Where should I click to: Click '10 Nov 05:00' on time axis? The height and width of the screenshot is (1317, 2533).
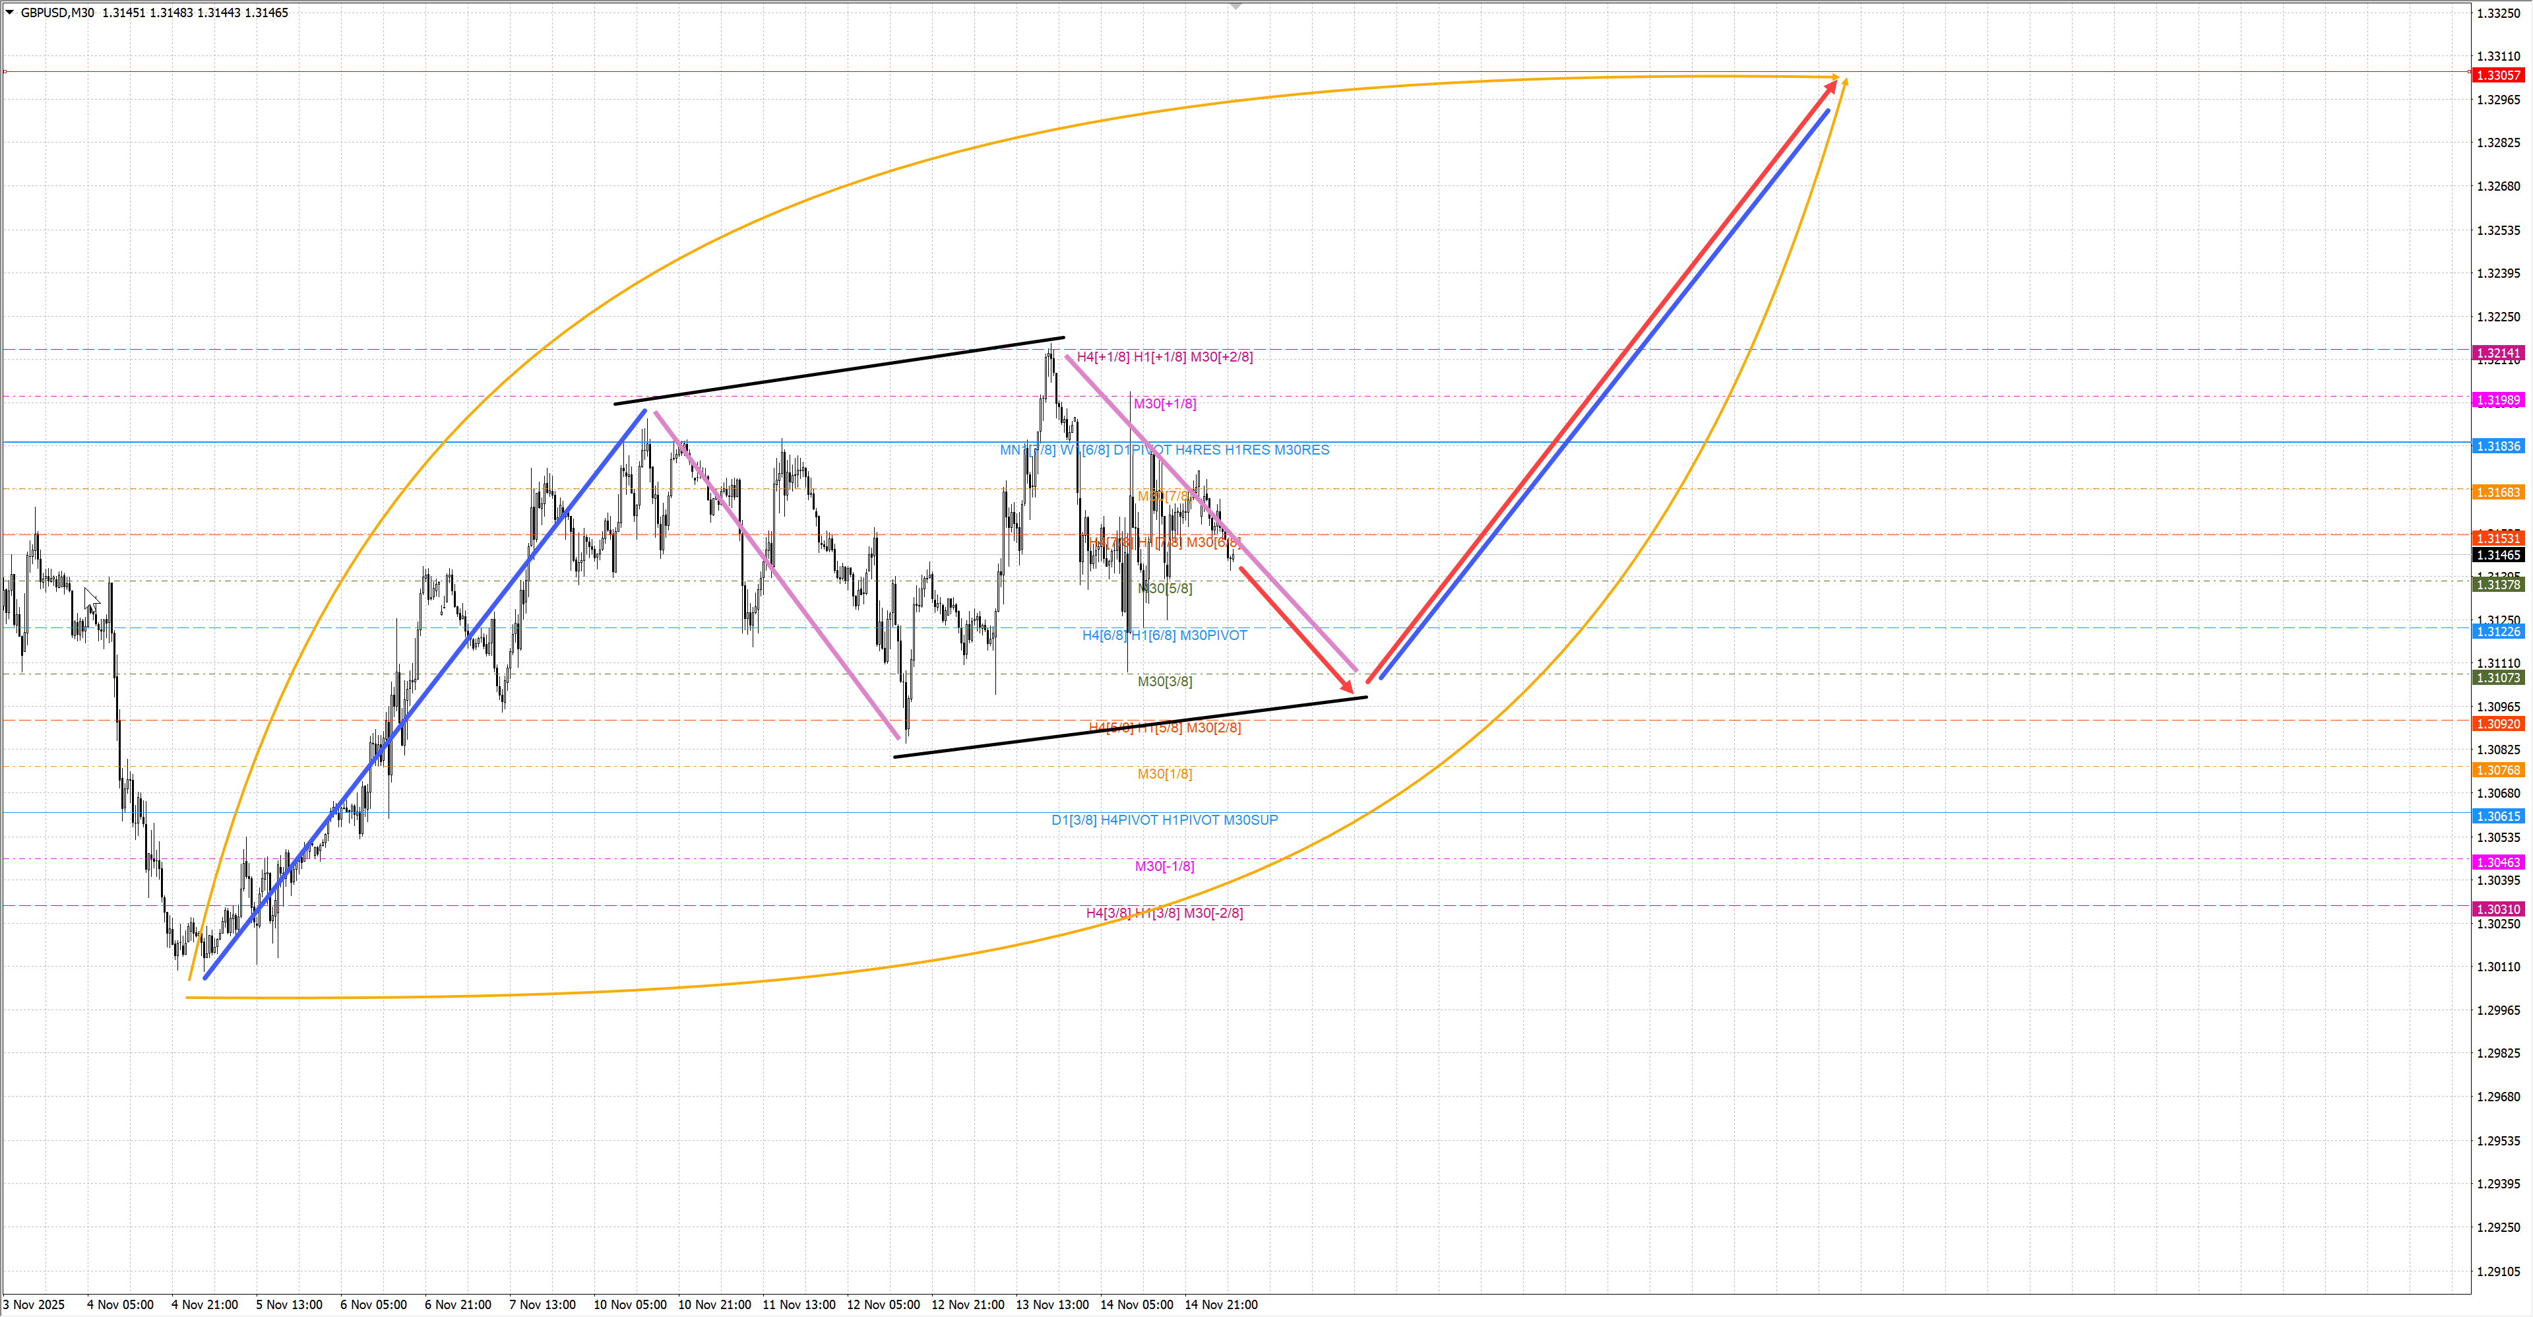point(629,1305)
